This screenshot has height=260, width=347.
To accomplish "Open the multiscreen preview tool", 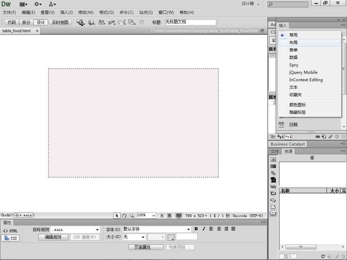I will tap(81, 22).
